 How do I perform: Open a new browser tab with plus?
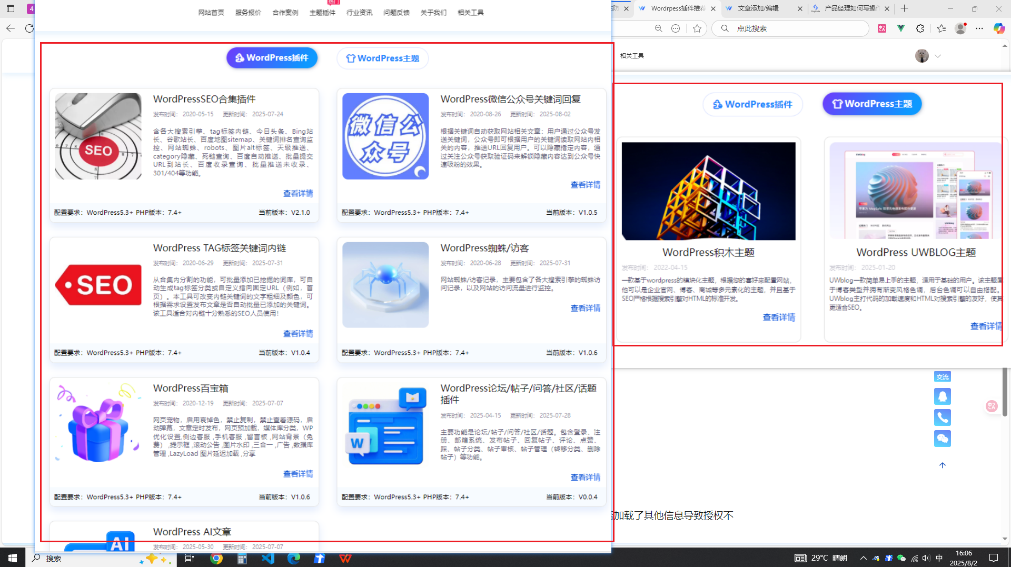905,8
